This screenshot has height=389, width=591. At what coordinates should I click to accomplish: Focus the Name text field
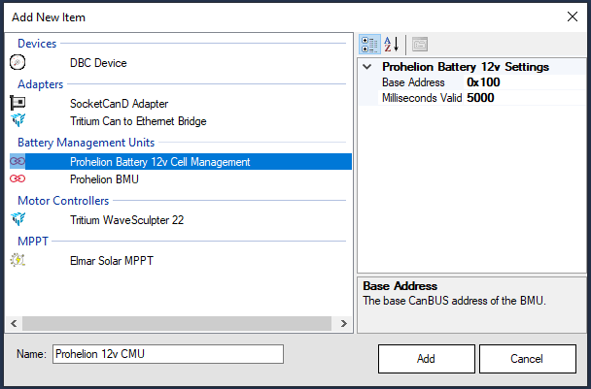click(168, 354)
